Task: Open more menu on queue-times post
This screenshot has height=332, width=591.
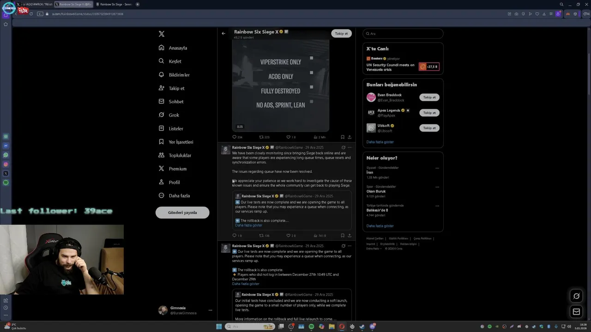Action: (350, 148)
